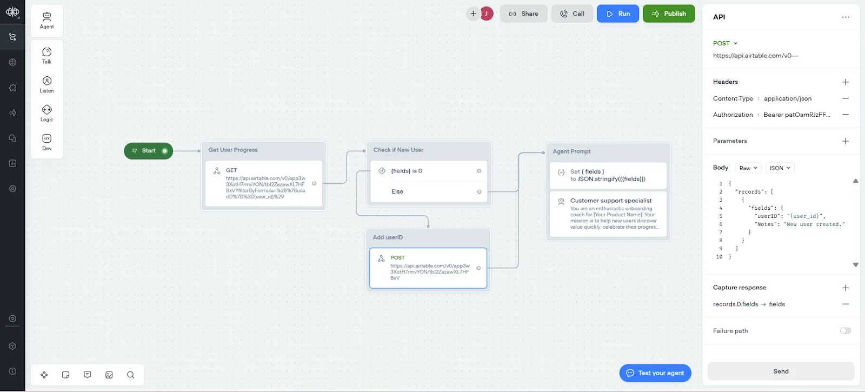Viewport: 865px width, 392px height.
Task: Click the green Publish button
Action: (669, 14)
